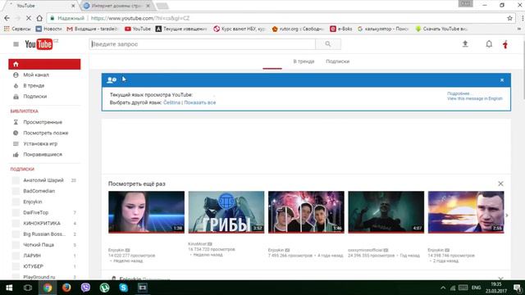Viewport: 525px width, 295px height.
Task: Open uTorrent from the taskbar
Action: 104,288
